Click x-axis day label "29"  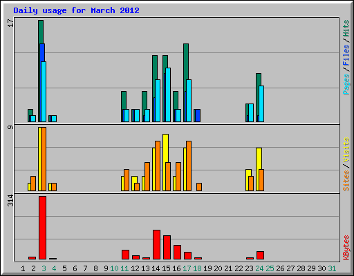click(311, 268)
